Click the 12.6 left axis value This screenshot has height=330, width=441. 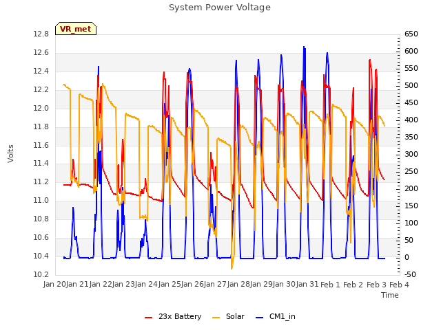coord(41,53)
